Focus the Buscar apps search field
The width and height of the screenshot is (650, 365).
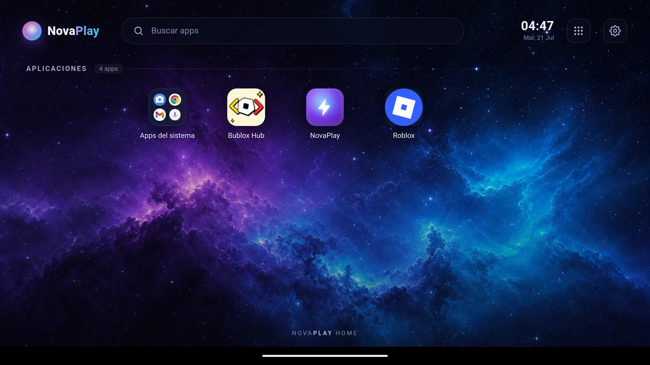tap(292, 31)
